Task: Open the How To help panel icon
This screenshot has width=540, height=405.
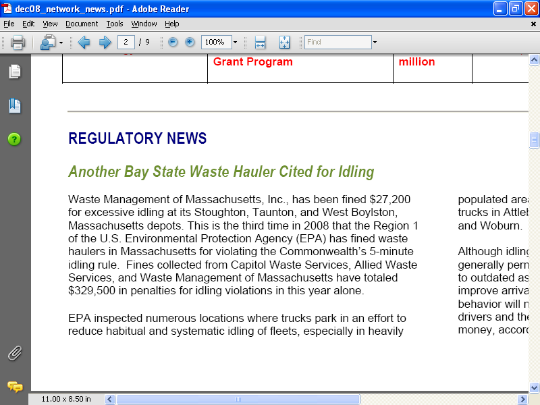Action: [14, 140]
